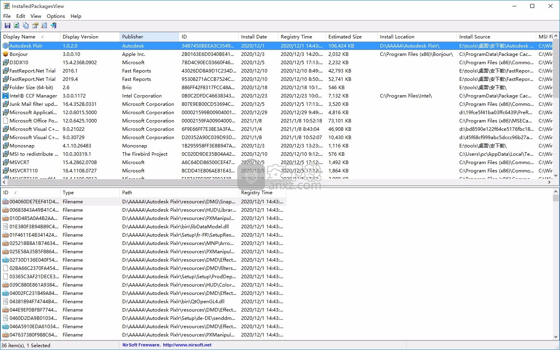Sort top list by Registry Time header
This screenshot has width=560, height=350.
click(302, 37)
